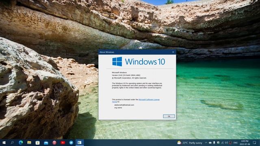Image resolution: width=260 pixels, height=146 pixels.
Task: Open the Action Center notifications icon
Action: (255, 143)
